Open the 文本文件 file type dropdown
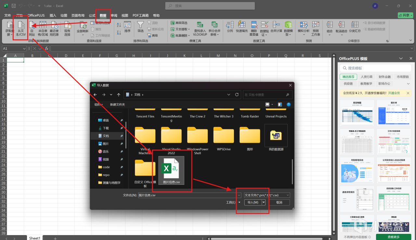416x240 pixels. (267, 195)
